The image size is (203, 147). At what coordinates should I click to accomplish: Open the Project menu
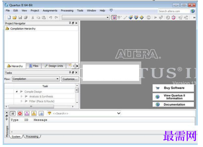[35, 11]
